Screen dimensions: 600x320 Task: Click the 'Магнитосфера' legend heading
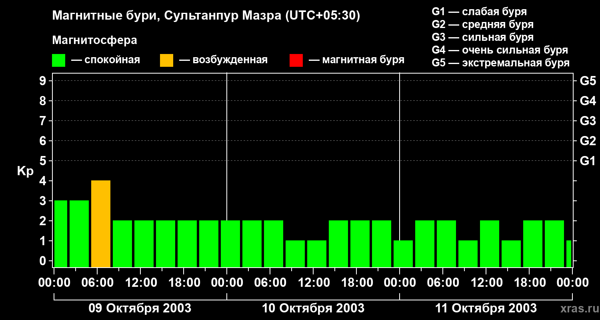95,40
